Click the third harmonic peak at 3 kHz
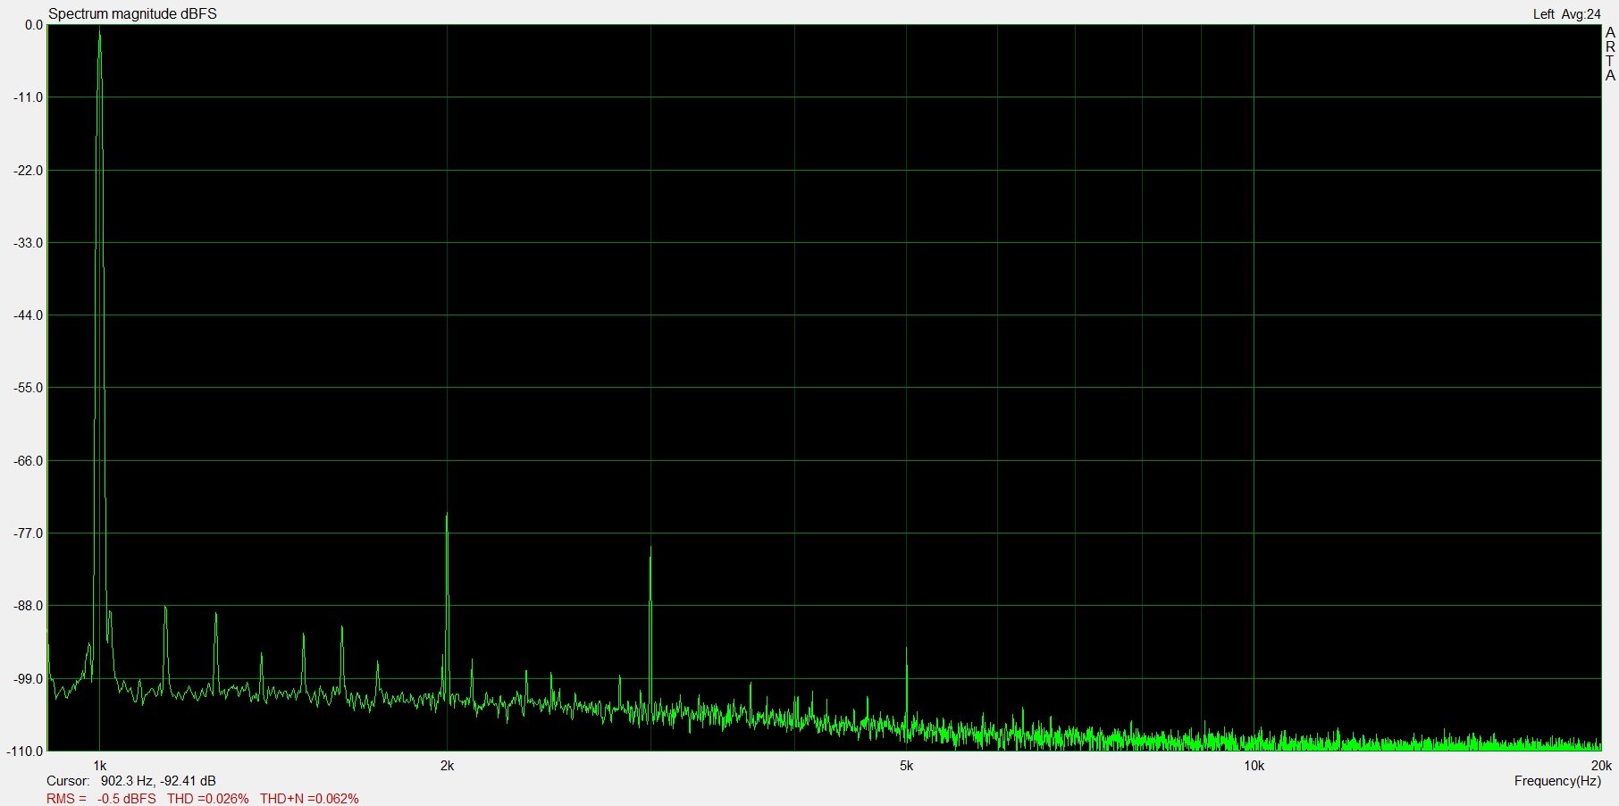 [x=650, y=548]
